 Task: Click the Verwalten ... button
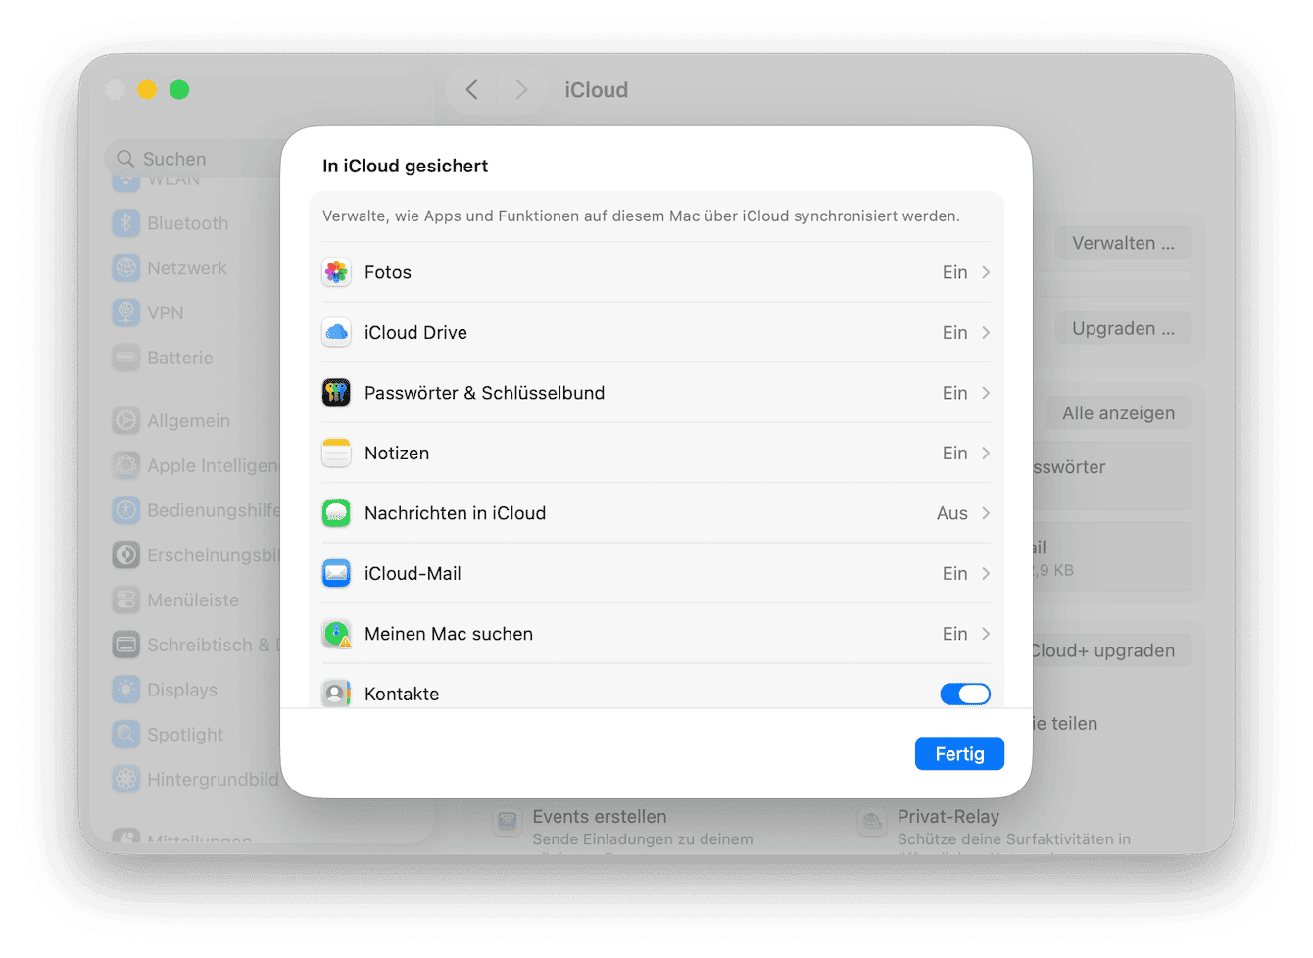(1123, 243)
